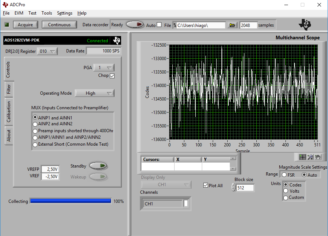Click the crosshair cursor tool icon

[x=303, y=157]
